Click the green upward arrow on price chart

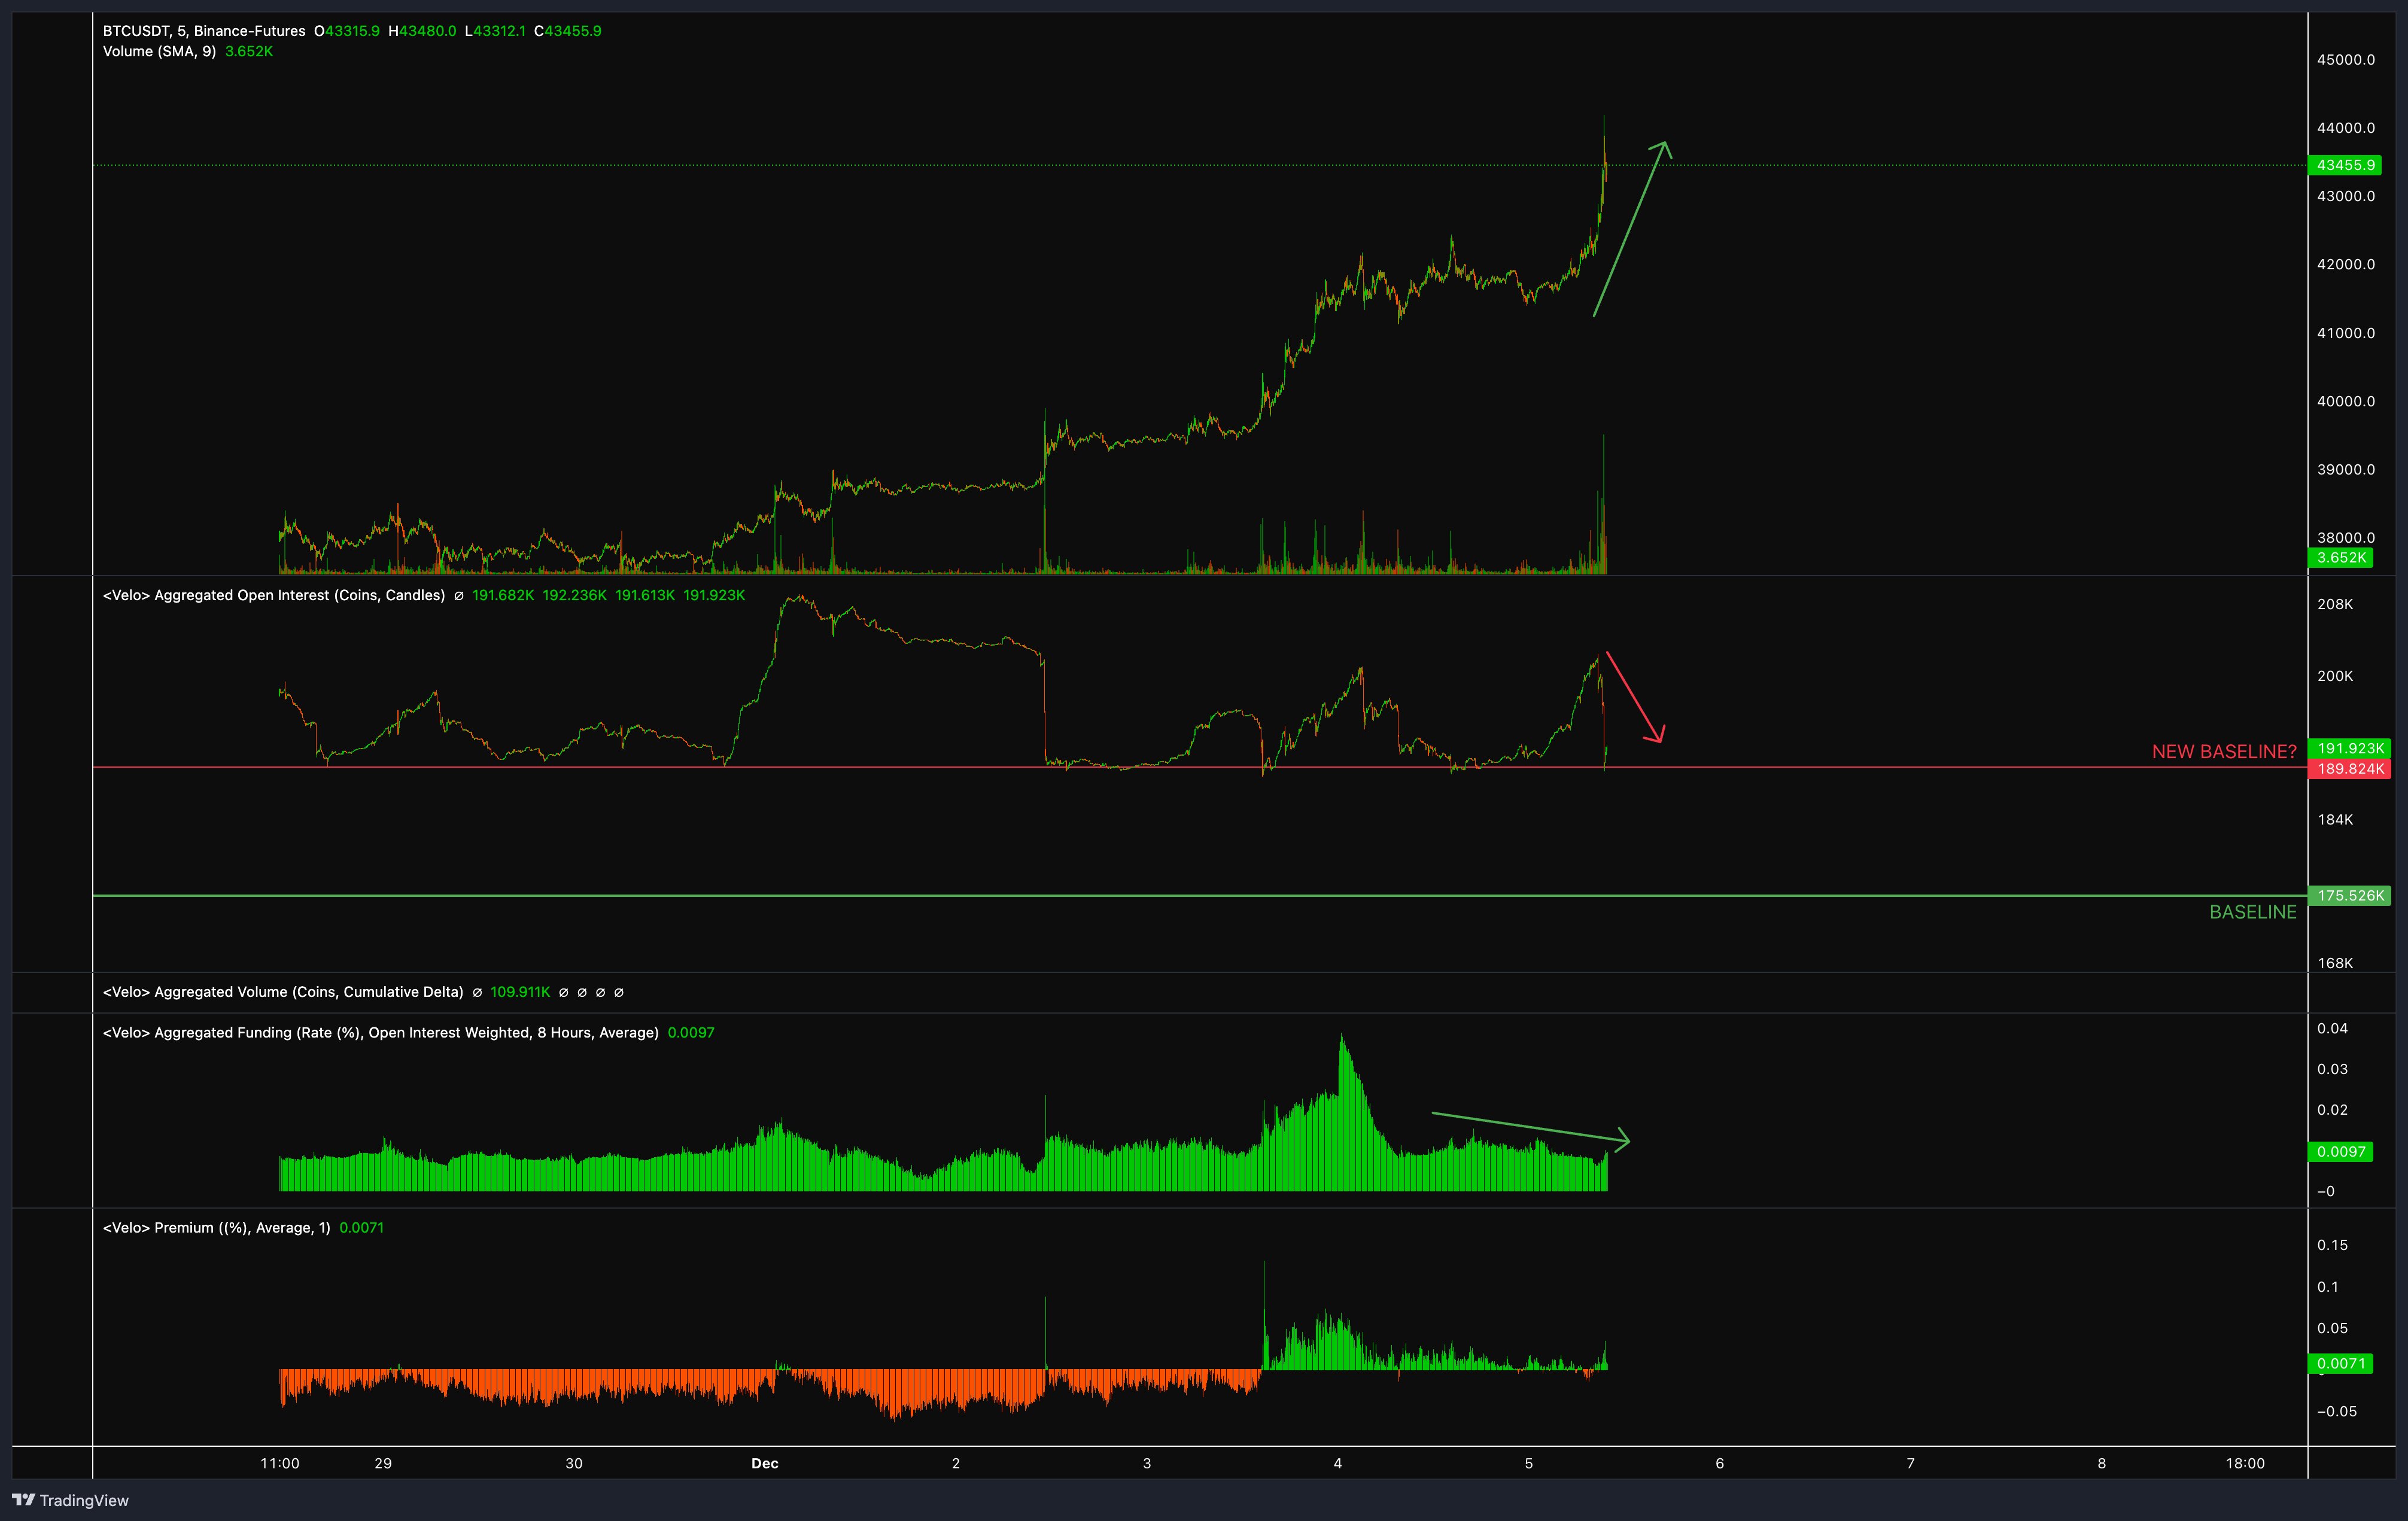pos(1631,229)
